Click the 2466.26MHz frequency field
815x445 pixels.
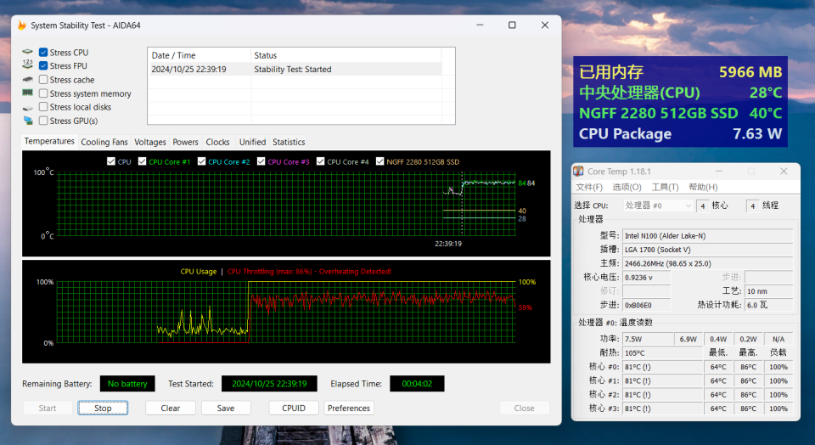[x=707, y=263]
